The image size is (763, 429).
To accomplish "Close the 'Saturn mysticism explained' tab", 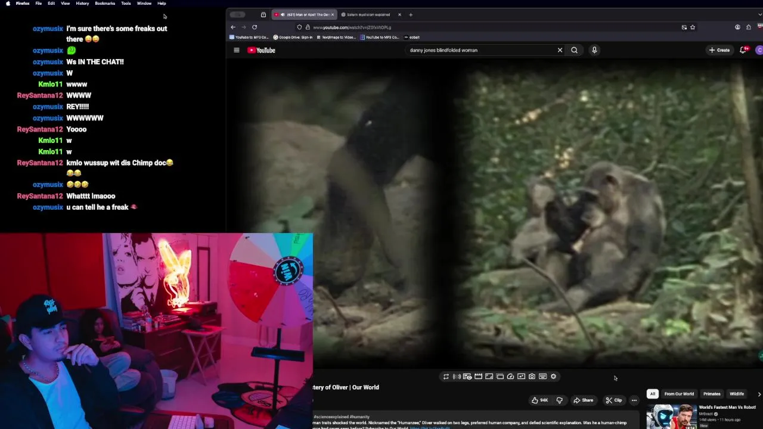I will point(399,14).
